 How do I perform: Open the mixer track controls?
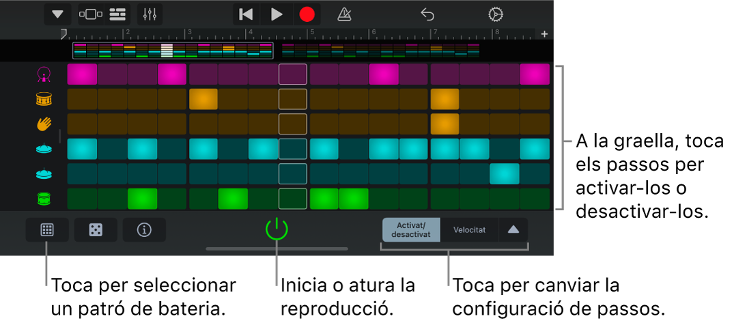tap(150, 14)
